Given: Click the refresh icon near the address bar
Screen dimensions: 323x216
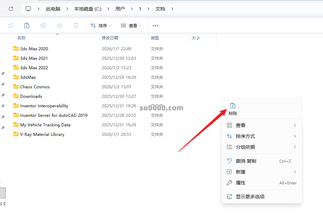Looking at the screenshot, I should pos(11,8).
